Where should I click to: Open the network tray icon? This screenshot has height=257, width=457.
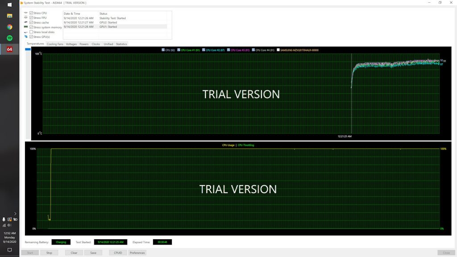(4, 225)
